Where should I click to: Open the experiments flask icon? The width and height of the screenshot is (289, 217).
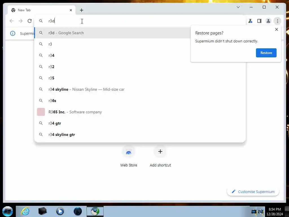250,21
